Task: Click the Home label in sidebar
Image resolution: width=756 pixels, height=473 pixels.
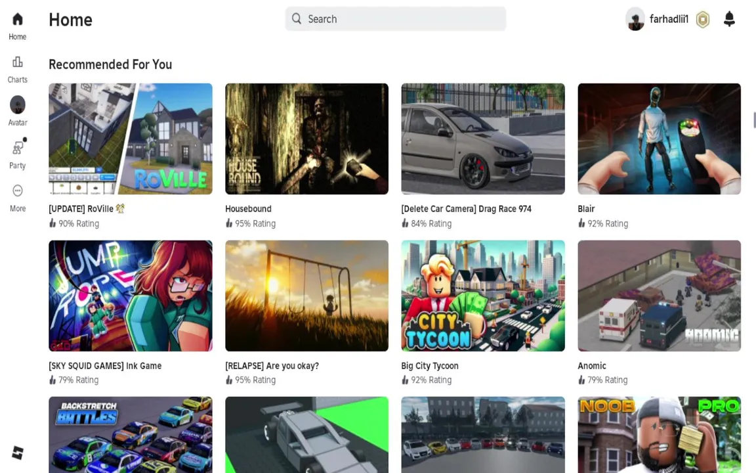Action: coord(17,37)
